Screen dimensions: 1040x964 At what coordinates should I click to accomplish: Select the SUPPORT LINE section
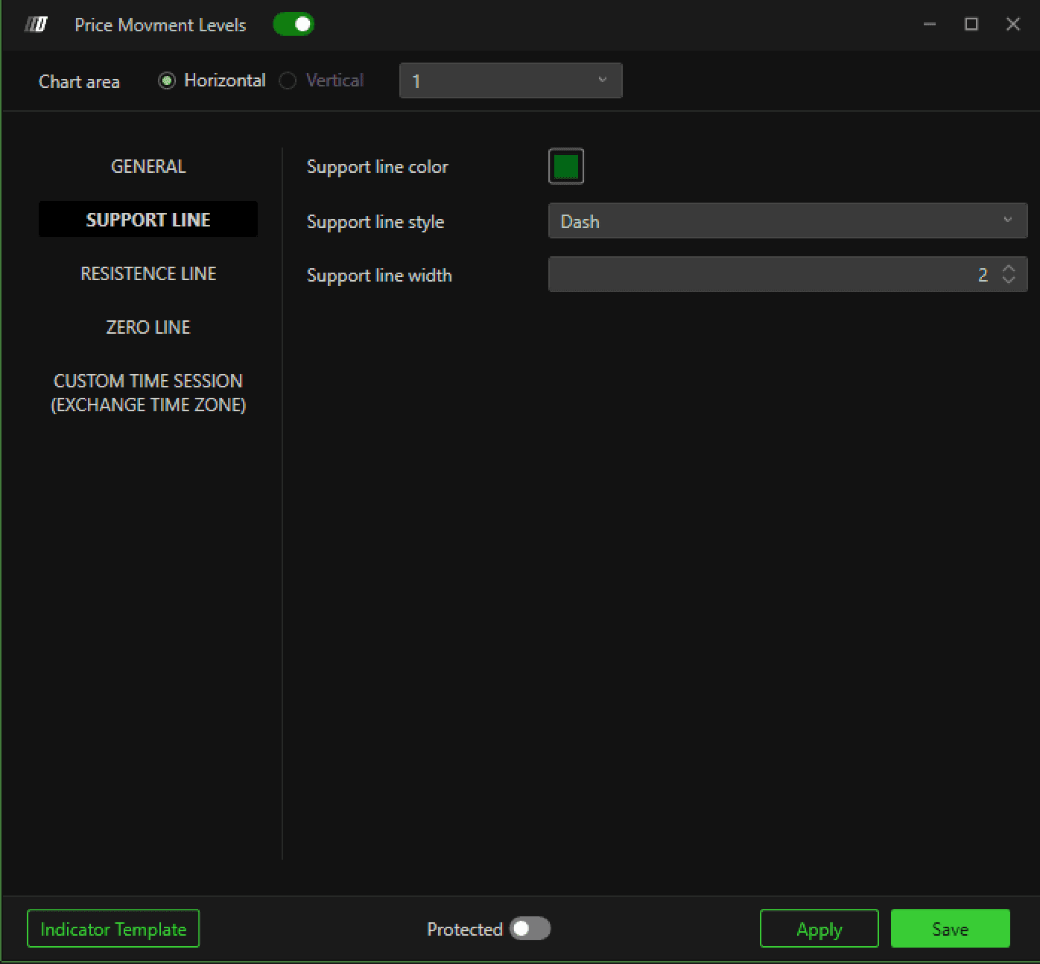(x=148, y=220)
